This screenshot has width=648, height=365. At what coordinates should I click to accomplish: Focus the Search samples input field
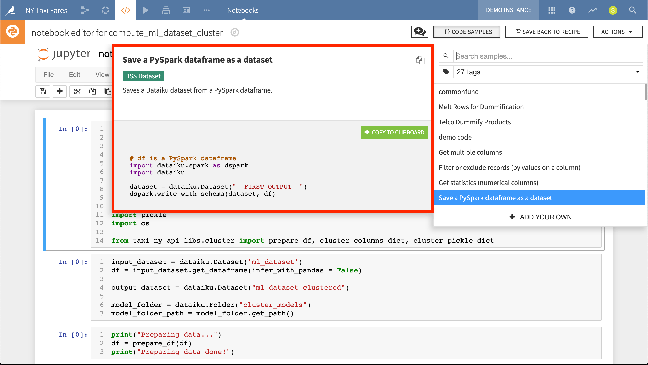[x=548, y=56]
